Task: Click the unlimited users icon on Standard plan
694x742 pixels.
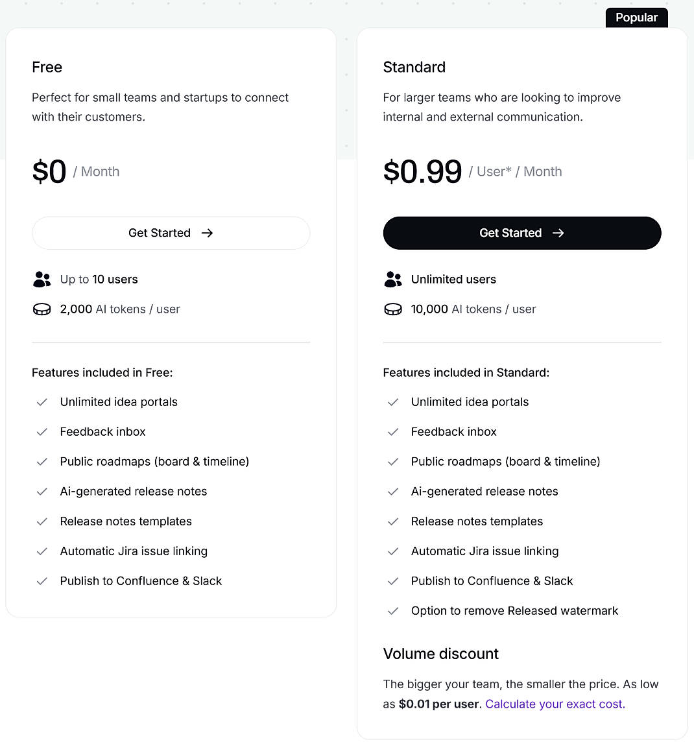Action: 393,279
